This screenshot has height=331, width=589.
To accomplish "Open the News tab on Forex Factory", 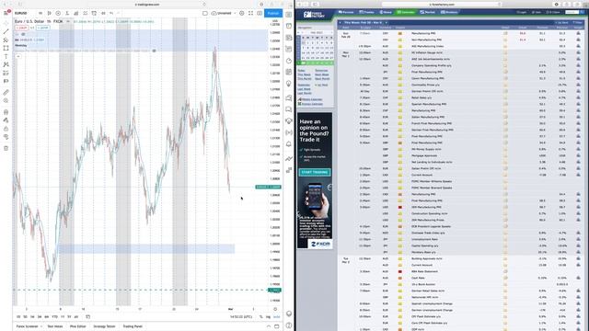I will (386, 12).
